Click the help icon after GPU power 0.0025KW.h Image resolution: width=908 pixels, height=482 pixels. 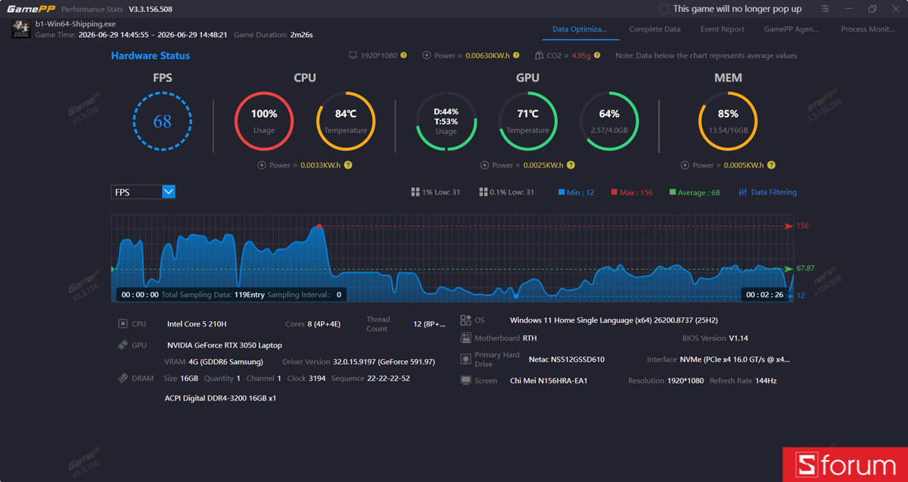(x=571, y=165)
